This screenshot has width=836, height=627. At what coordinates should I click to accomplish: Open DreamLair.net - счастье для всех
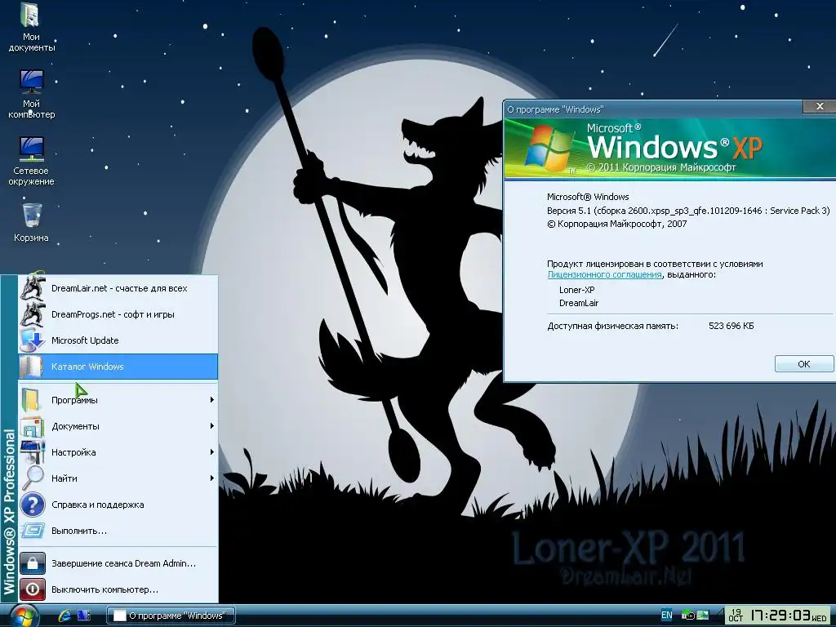coord(118,288)
